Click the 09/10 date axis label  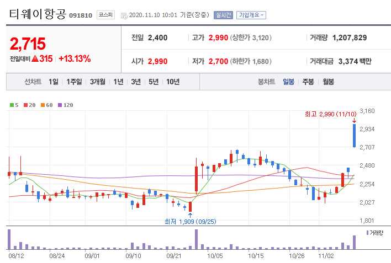coord(133,256)
